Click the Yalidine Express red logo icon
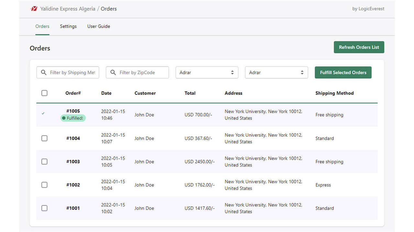The width and height of the screenshot is (414, 232). [x=34, y=9]
